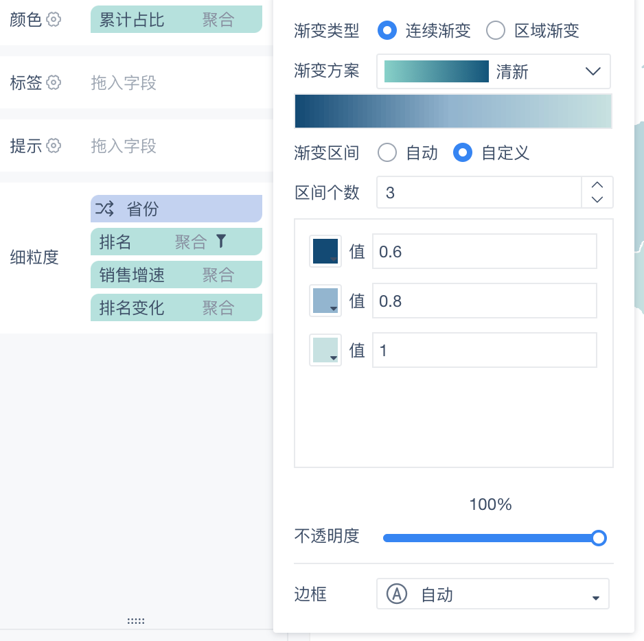Open settings gear next to 颜色

54,19
